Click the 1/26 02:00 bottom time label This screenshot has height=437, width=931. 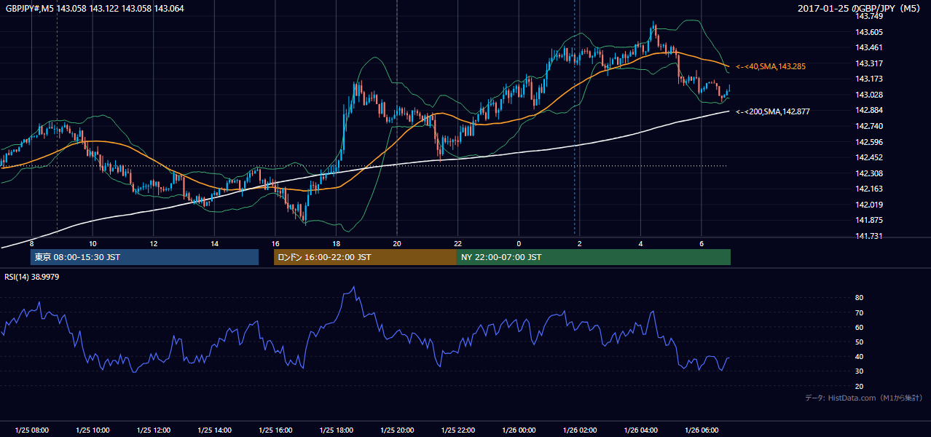click(x=579, y=430)
